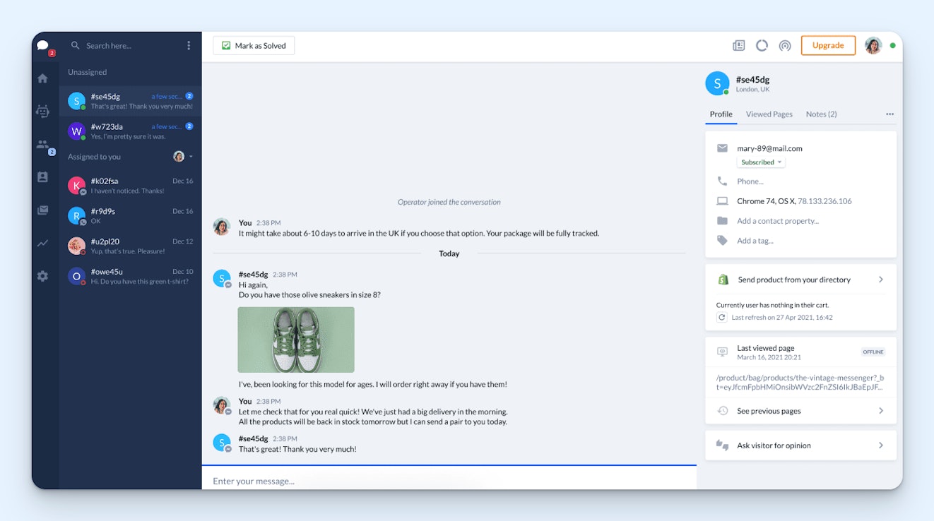Image resolution: width=934 pixels, height=521 pixels.
Task: Open the Subscribed status dropdown
Action: click(761, 162)
